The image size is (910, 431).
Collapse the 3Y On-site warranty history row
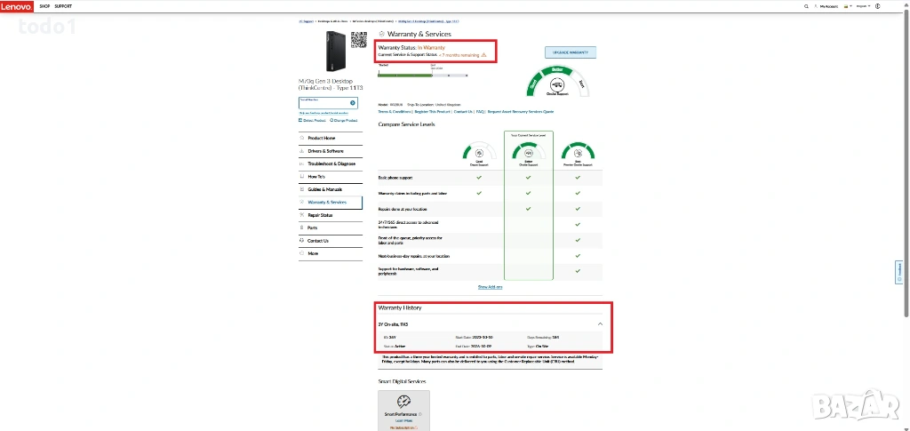click(x=600, y=324)
